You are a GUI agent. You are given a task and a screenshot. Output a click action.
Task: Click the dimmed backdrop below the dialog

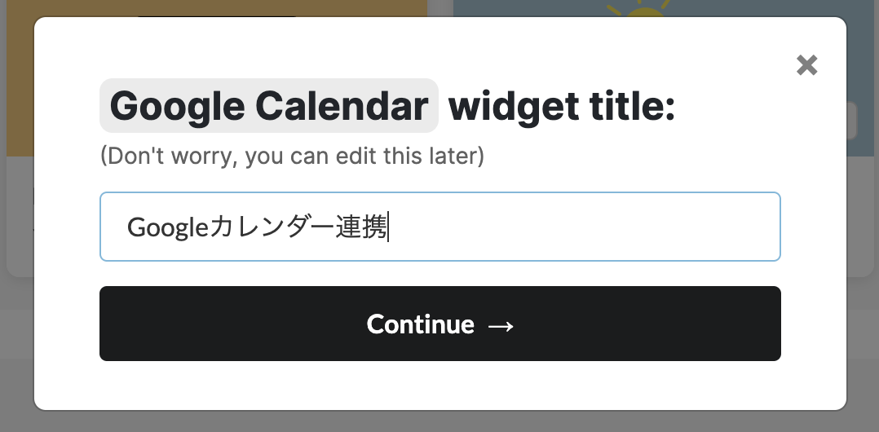point(439,421)
